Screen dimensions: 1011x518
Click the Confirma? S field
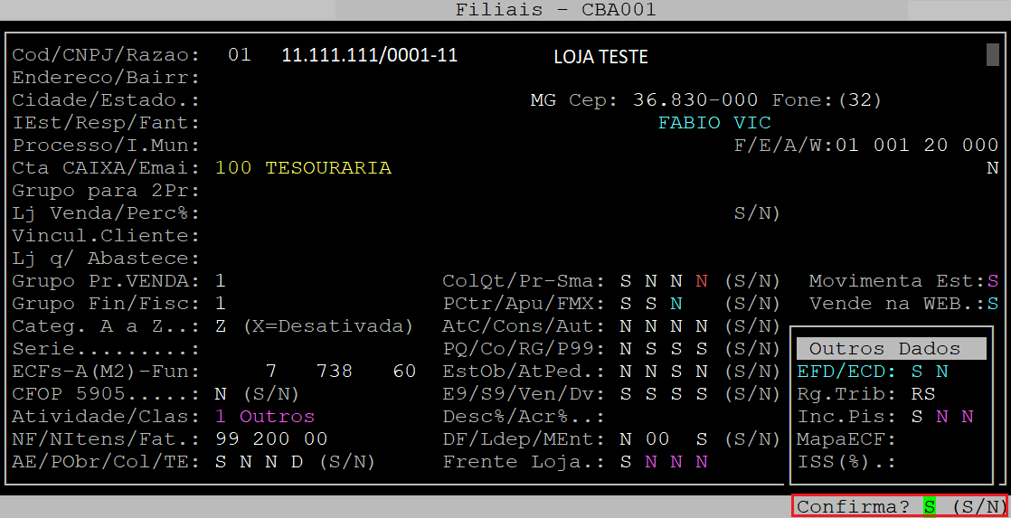(929, 507)
